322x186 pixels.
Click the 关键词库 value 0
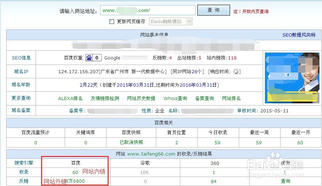(x=86, y=142)
